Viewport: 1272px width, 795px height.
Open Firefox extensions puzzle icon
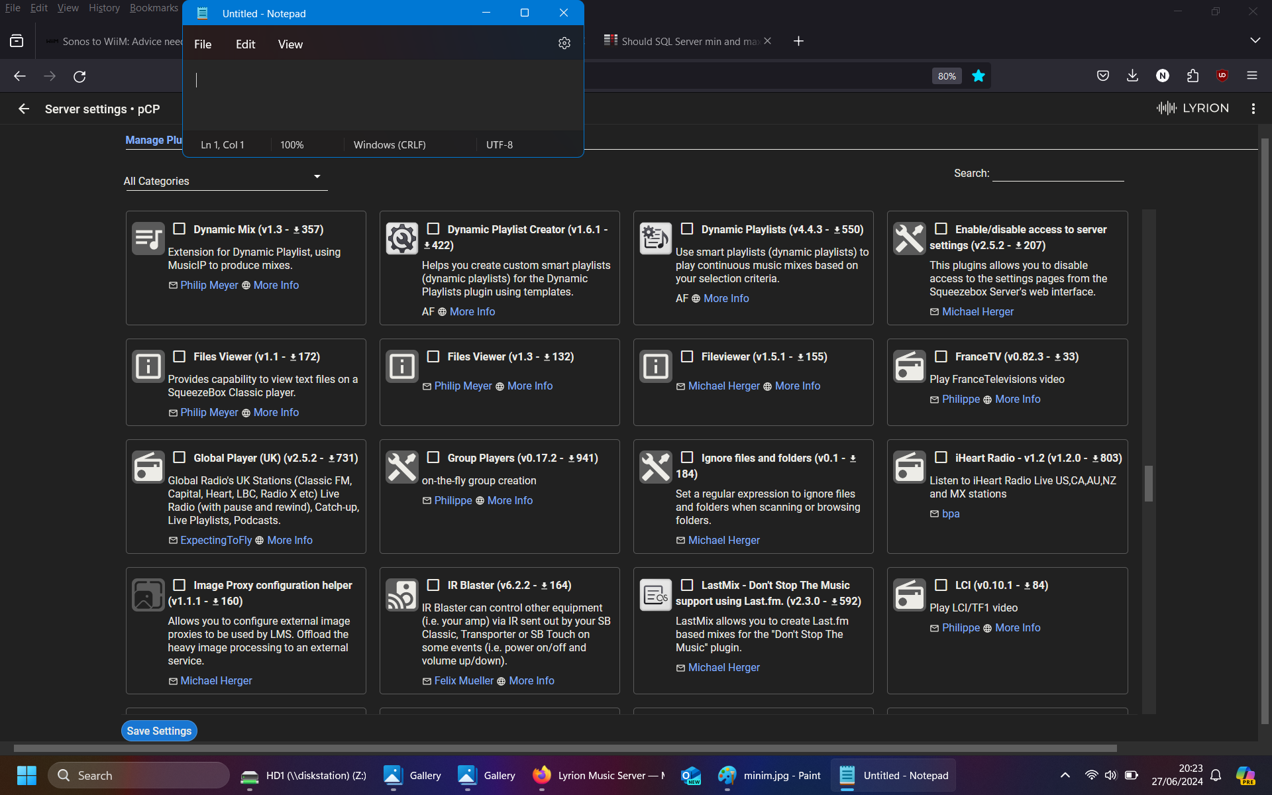click(1192, 76)
